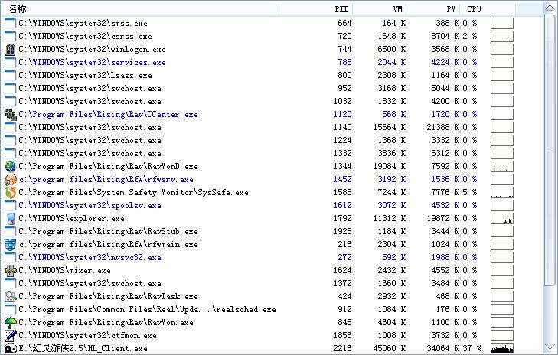This screenshot has width=558, height=355.
Task: Click the vertical scrollbar thumb
Action: pyautogui.click(x=550, y=151)
